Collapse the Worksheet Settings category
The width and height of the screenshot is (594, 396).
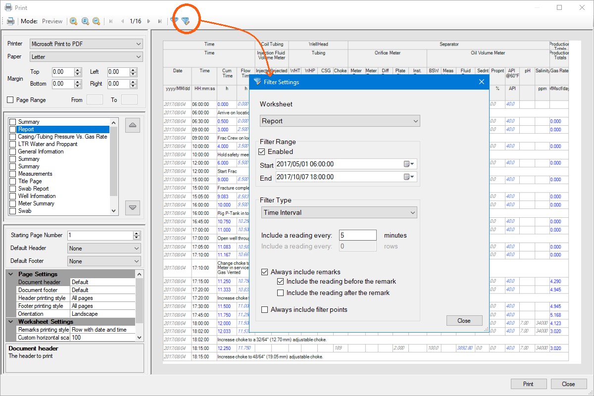click(10, 322)
